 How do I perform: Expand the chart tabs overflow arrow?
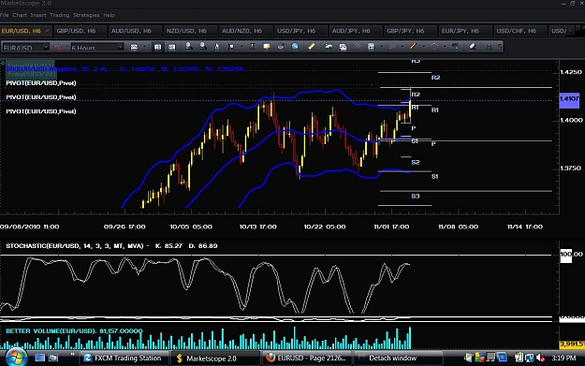click(570, 30)
